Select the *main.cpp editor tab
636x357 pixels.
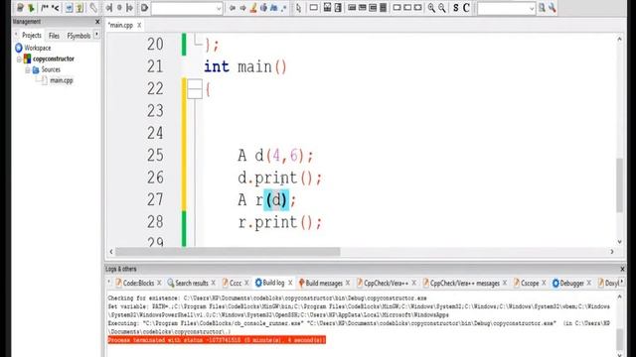pos(120,25)
